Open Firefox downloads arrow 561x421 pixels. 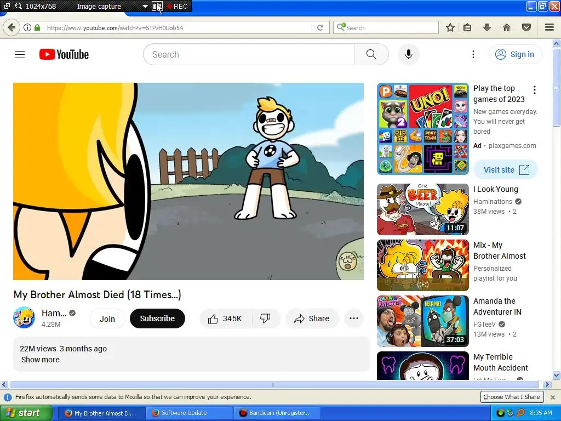point(487,27)
